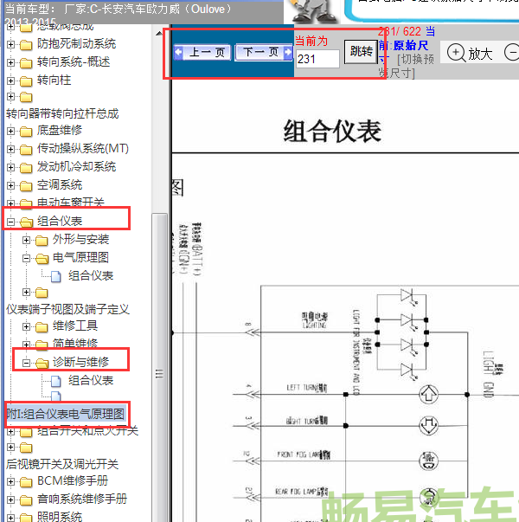This screenshot has width=519, height=522.
Task: Select the 传动操纵系统(MT) tree label
Action: 83,149
